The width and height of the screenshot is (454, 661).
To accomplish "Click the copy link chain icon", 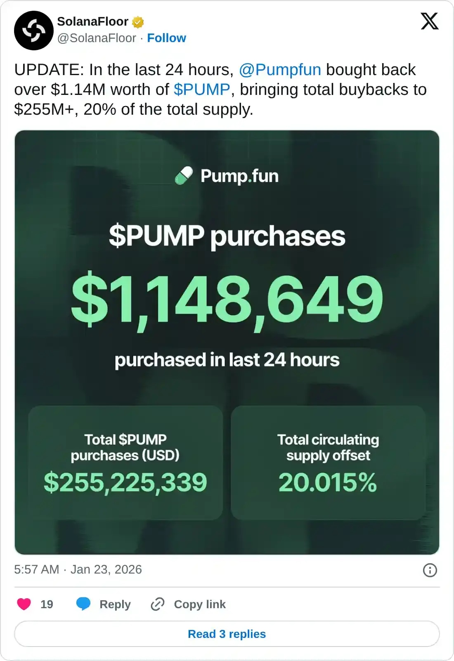I will click(x=157, y=604).
